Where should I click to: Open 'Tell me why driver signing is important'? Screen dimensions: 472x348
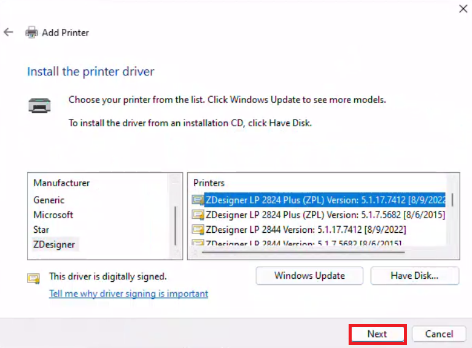(128, 293)
